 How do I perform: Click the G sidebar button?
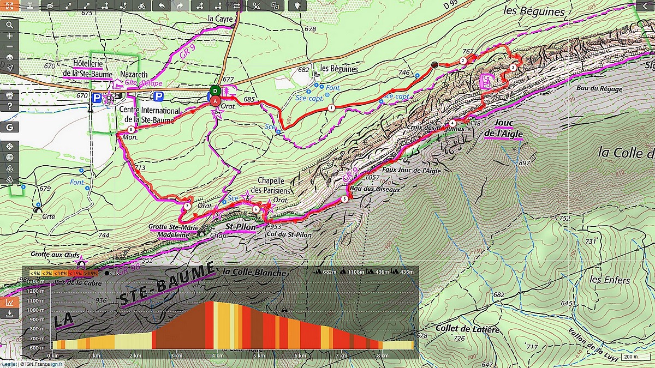click(10, 127)
